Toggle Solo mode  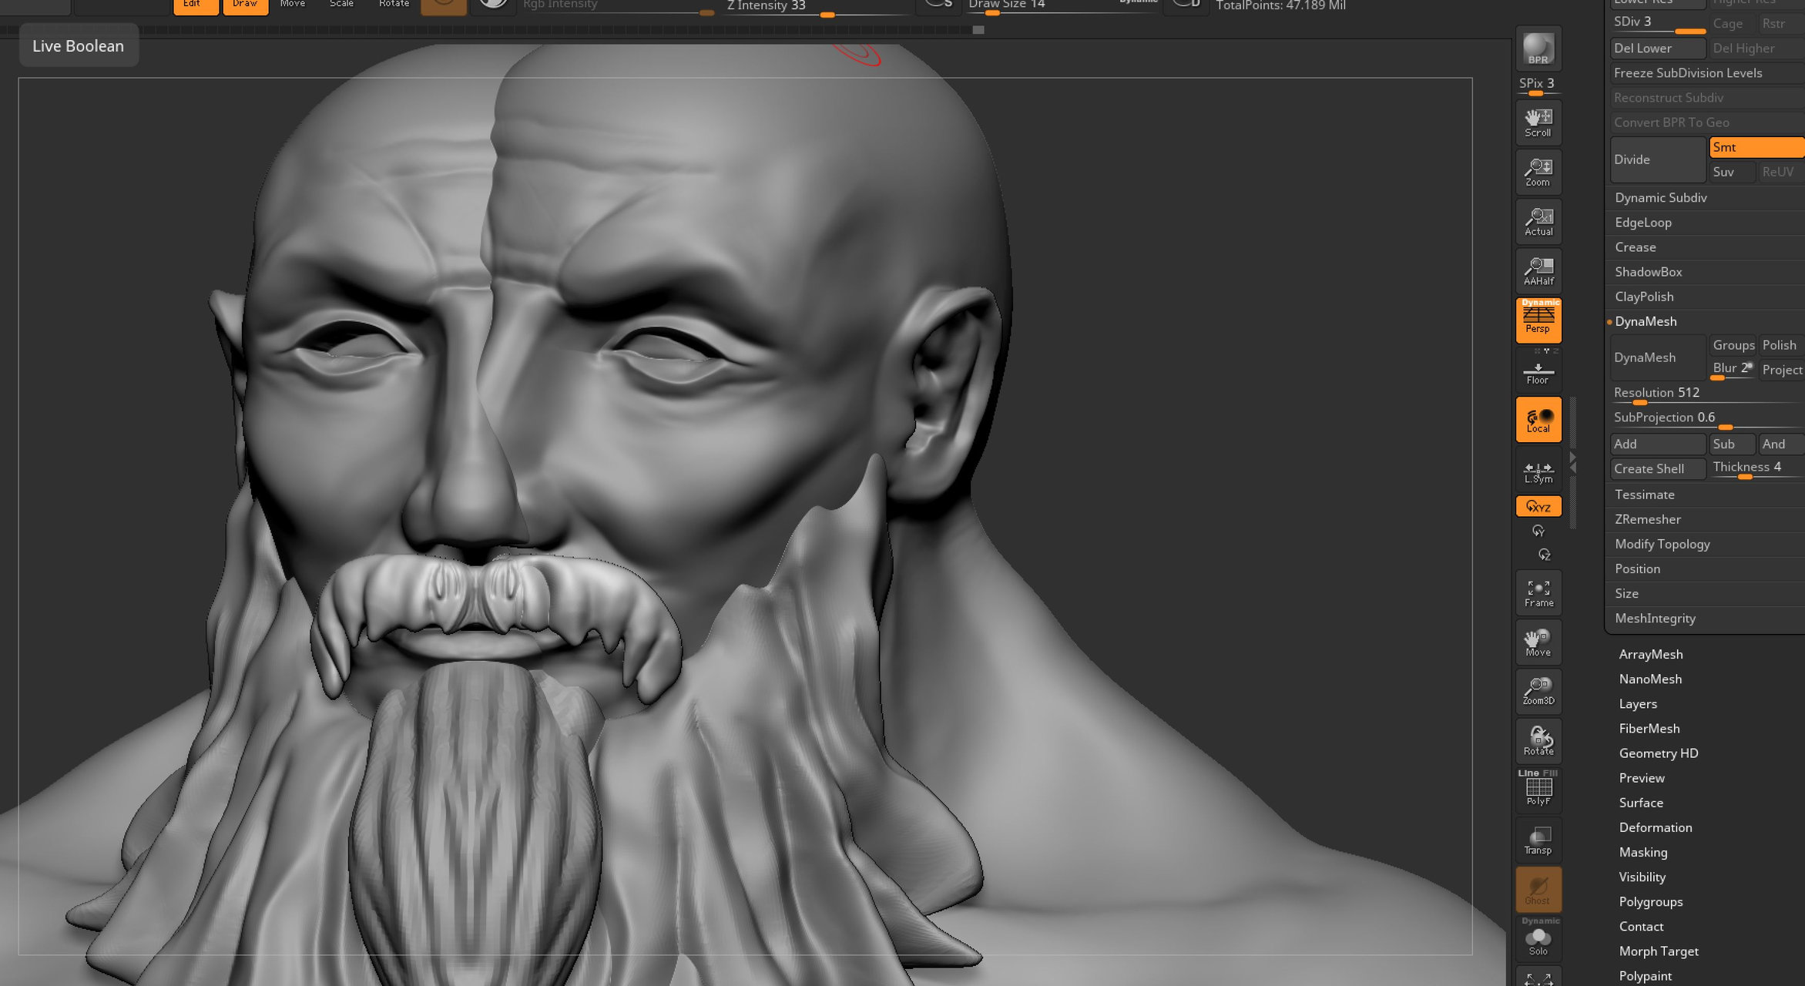[x=1538, y=939]
